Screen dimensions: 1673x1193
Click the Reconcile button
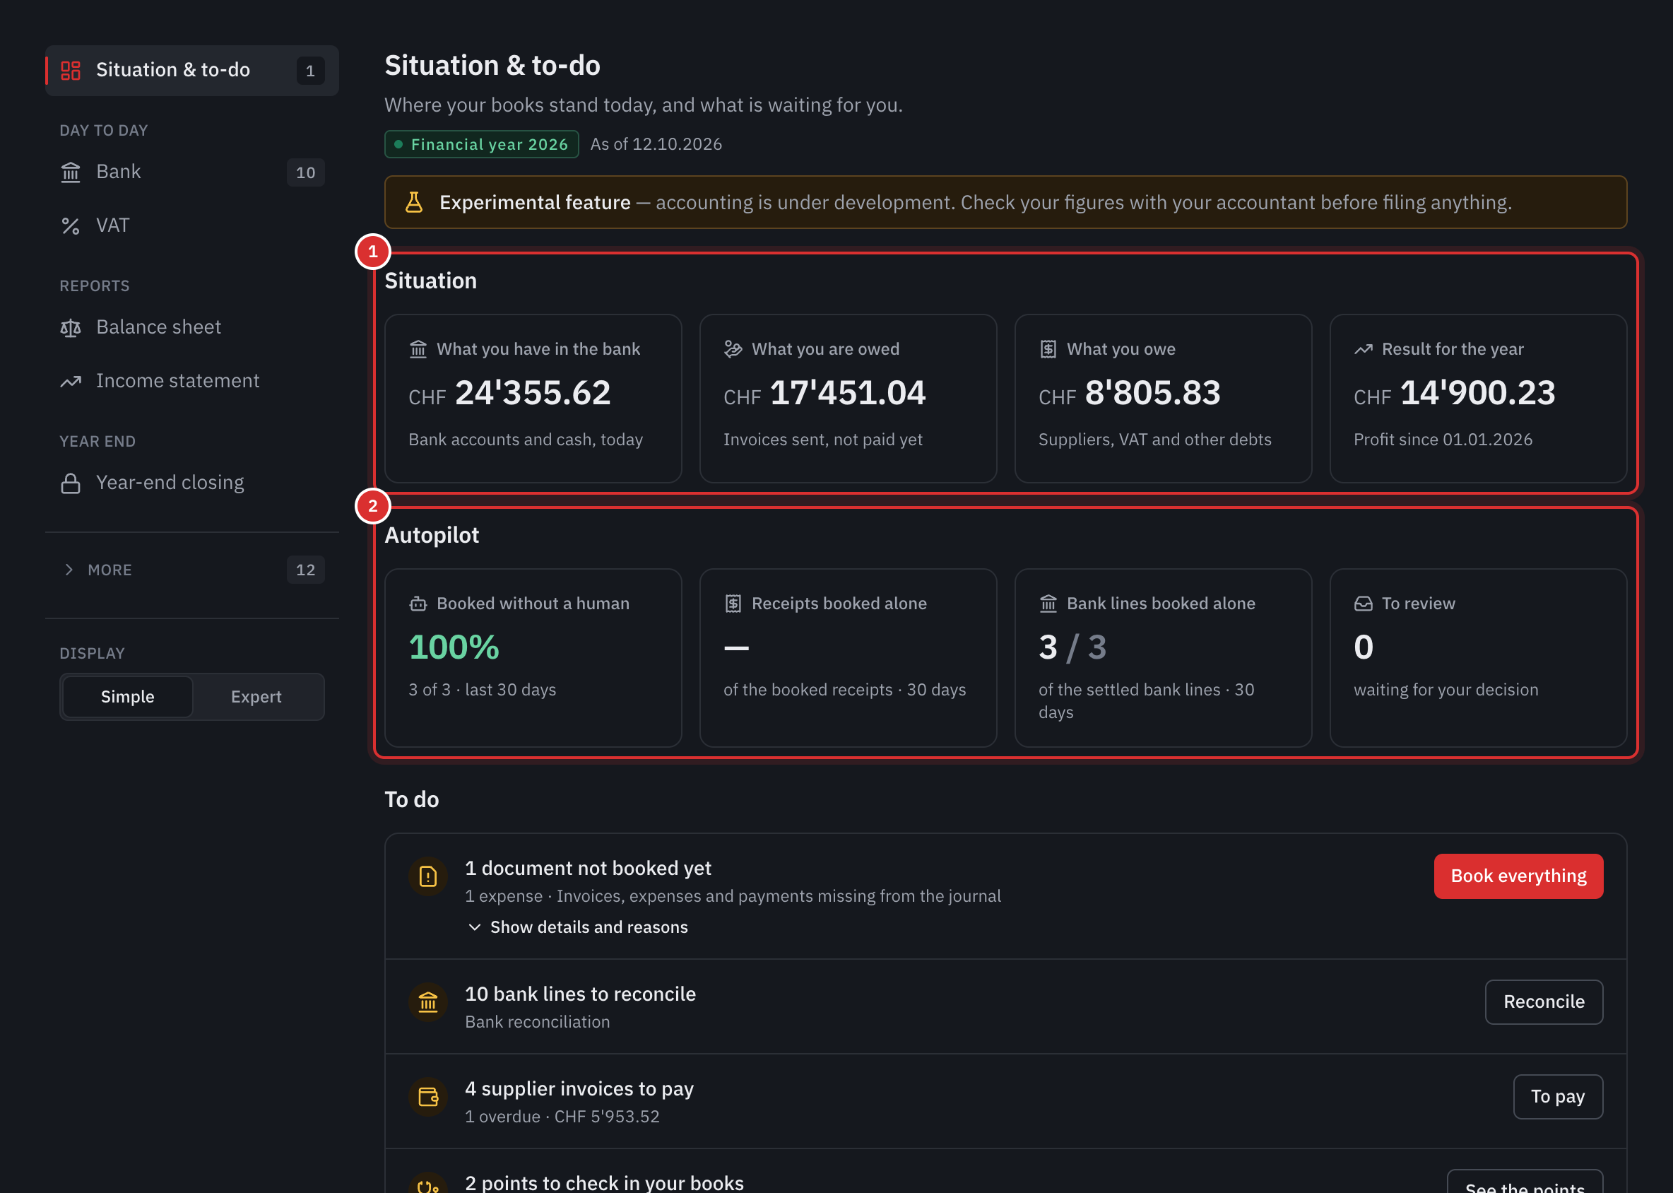(1544, 1002)
